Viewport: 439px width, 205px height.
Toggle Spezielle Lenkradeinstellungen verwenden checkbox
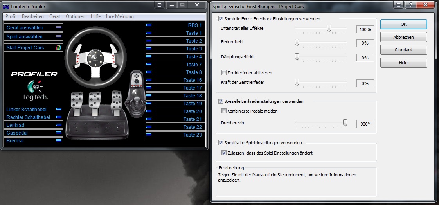click(x=221, y=101)
